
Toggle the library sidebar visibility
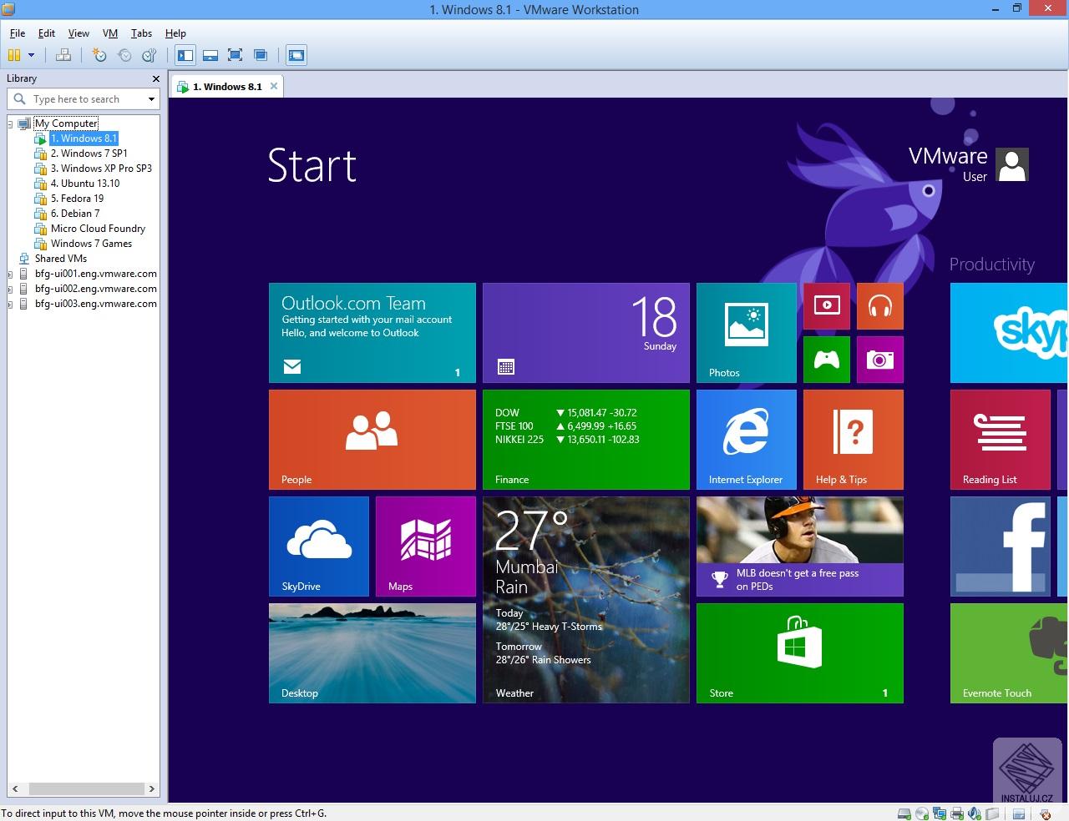[185, 55]
